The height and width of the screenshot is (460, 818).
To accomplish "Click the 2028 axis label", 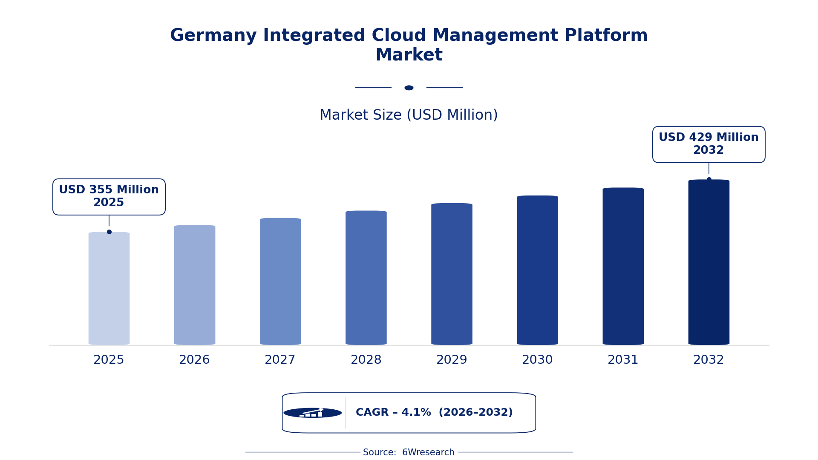I will (x=366, y=360).
